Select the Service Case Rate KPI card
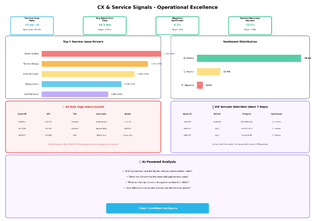The width and height of the screenshot is (320, 221). click(x=32, y=26)
